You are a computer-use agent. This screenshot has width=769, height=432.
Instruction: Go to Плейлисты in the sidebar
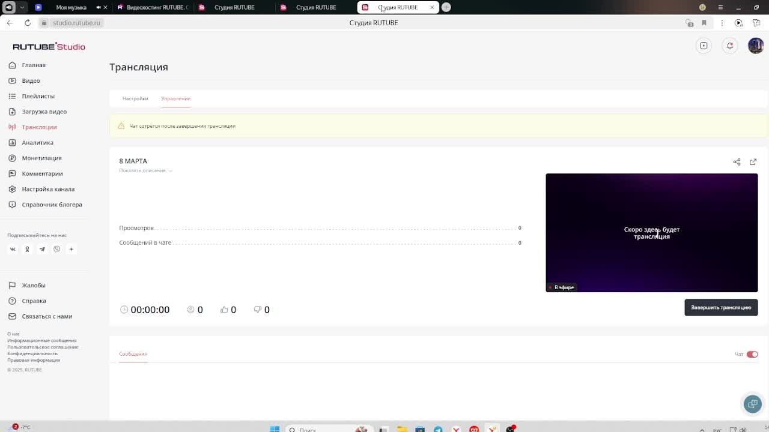point(32,96)
